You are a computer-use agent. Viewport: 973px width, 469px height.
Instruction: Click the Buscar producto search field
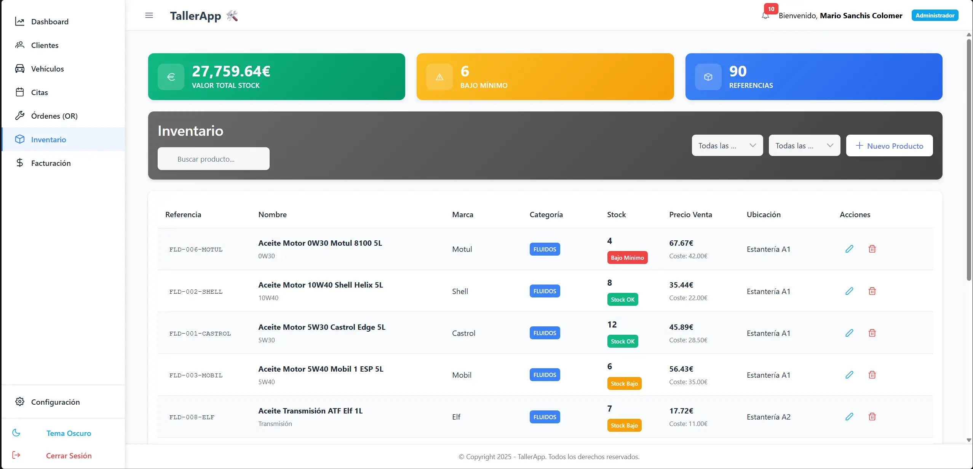click(214, 159)
